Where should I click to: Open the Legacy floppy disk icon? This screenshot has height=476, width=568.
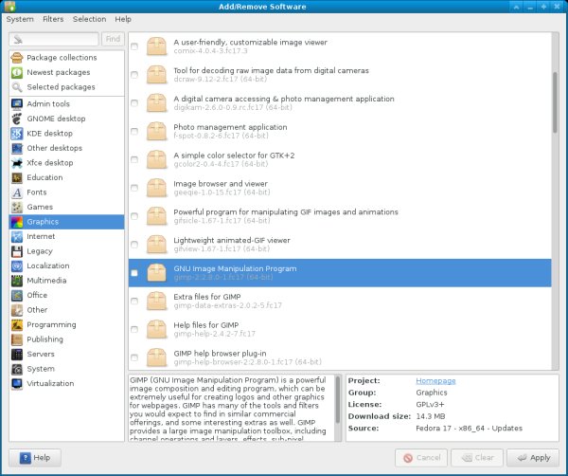pyautogui.click(x=17, y=251)
